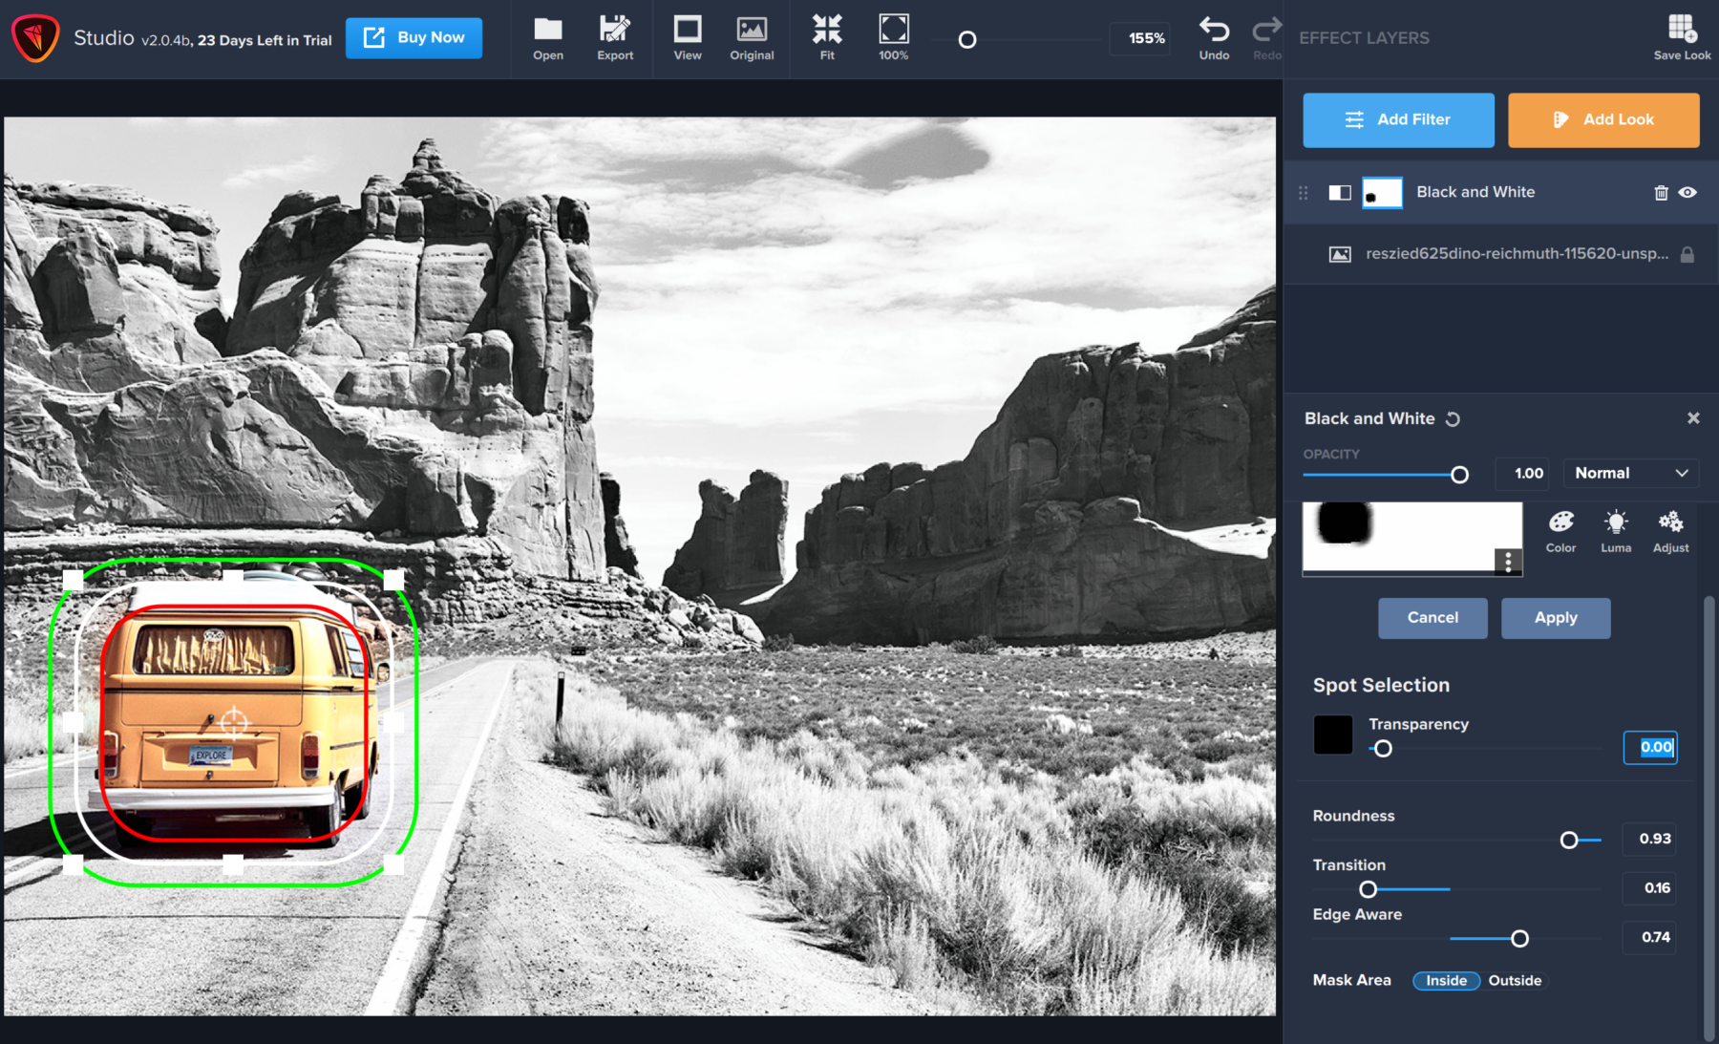
Task: Click the Transparency value 0.00 field
Action: (1650, 748)
